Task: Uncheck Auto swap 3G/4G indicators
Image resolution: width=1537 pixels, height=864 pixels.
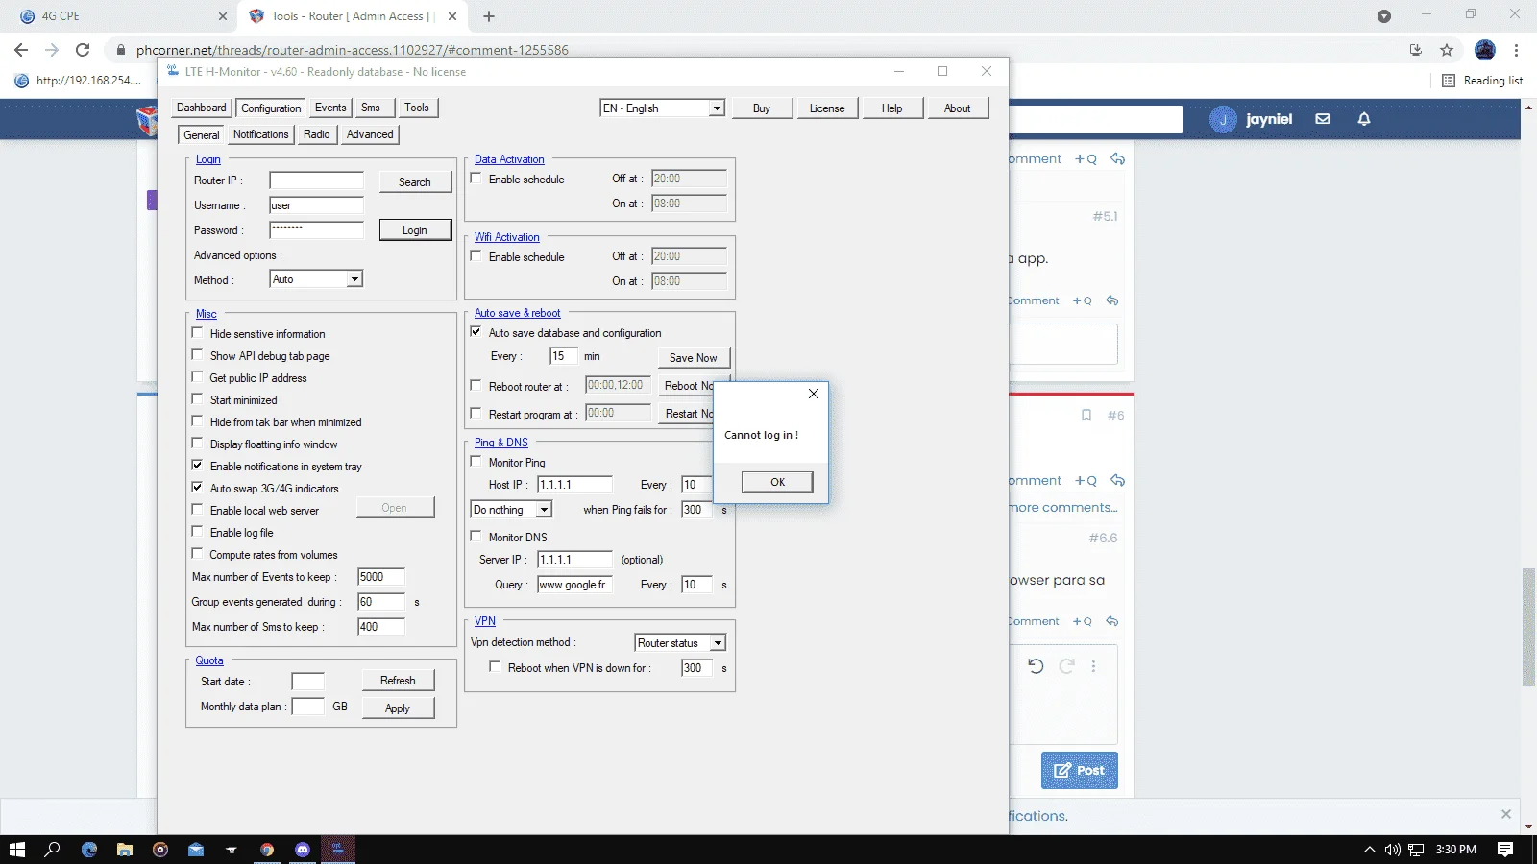Action: click(x=197, y=488)
